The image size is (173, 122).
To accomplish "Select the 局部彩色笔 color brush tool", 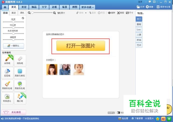I will pos(7,86).
